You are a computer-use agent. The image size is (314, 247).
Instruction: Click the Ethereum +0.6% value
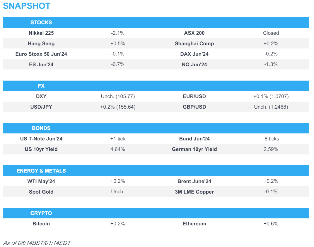271,224
